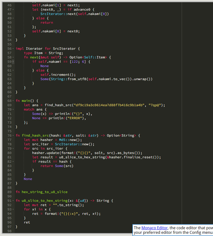Click line number 75 in gutter

coord(9,131)
